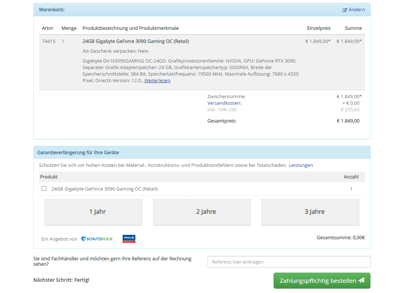Image resolution: width=418 pixels, height=293 pixels.
Task: Click the paper plane icon on order button
Action: [361, 280]
